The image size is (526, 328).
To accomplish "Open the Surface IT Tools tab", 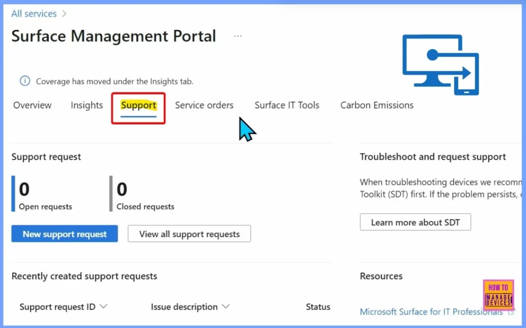I will (287, 105).
